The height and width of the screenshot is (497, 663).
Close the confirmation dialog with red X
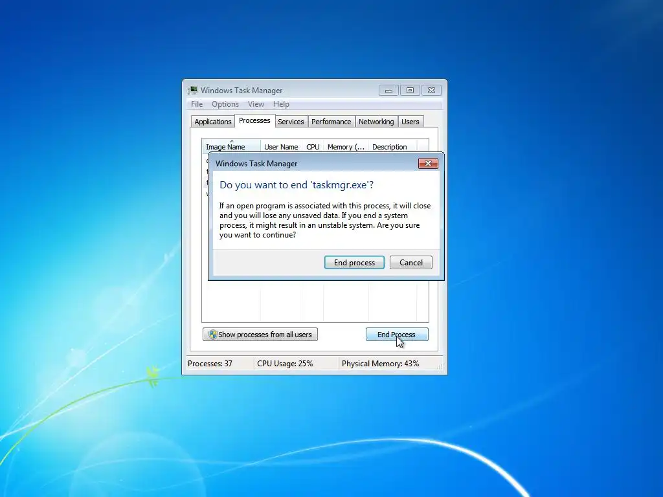pyautogui.click(x=428, y=164)
